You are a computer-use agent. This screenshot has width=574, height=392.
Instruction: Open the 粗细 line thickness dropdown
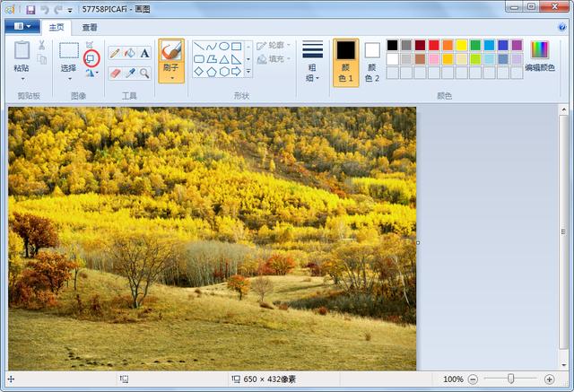click(311, 74)
